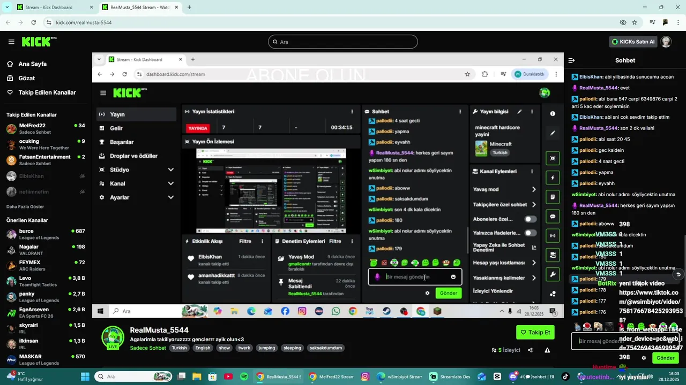This screenshot has width=686, height=385.
Task: Bookmark this page with the star icon
Action: tap(635, 22)
